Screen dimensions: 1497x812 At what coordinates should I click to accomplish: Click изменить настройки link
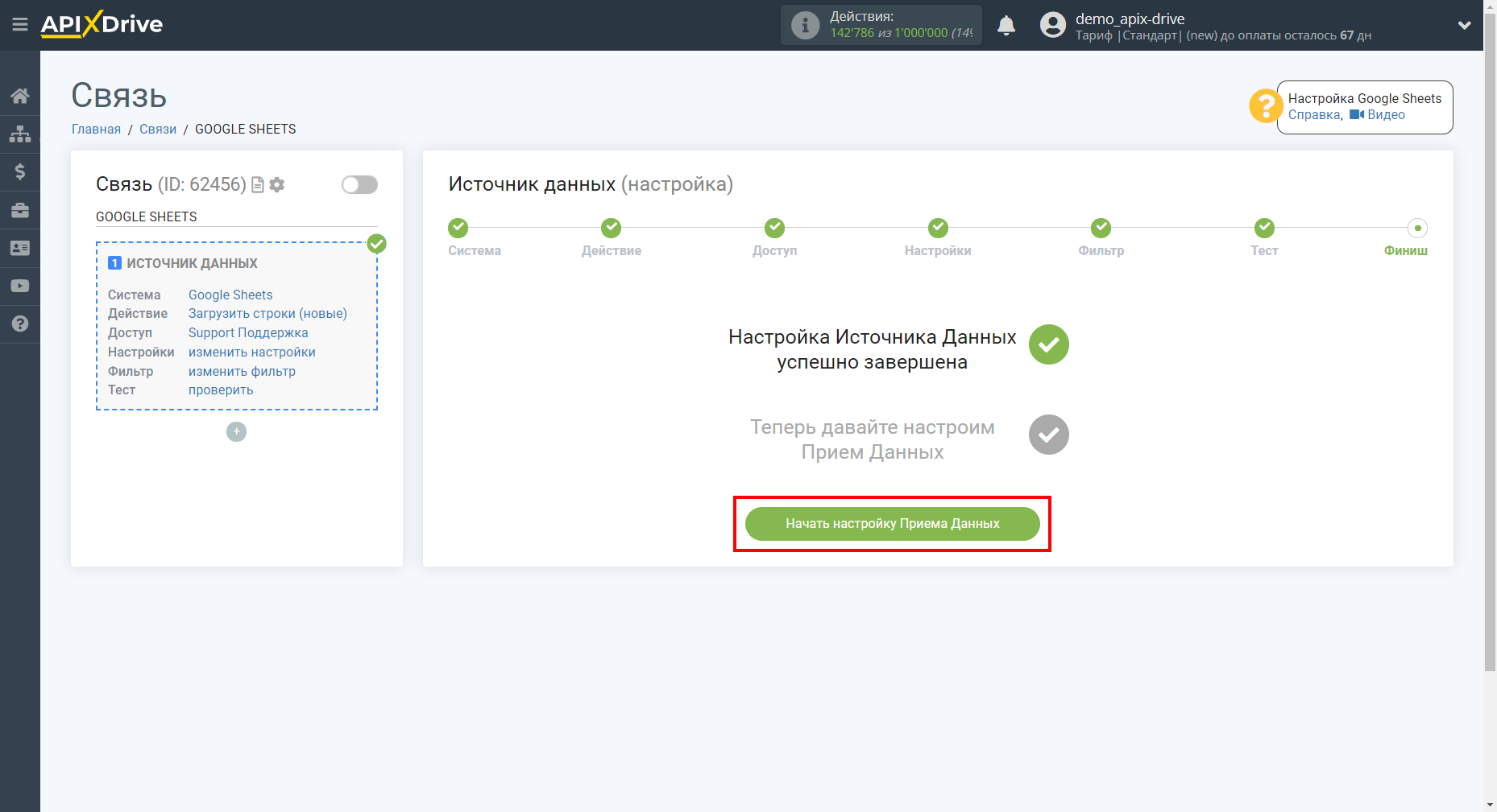(252, 352)
